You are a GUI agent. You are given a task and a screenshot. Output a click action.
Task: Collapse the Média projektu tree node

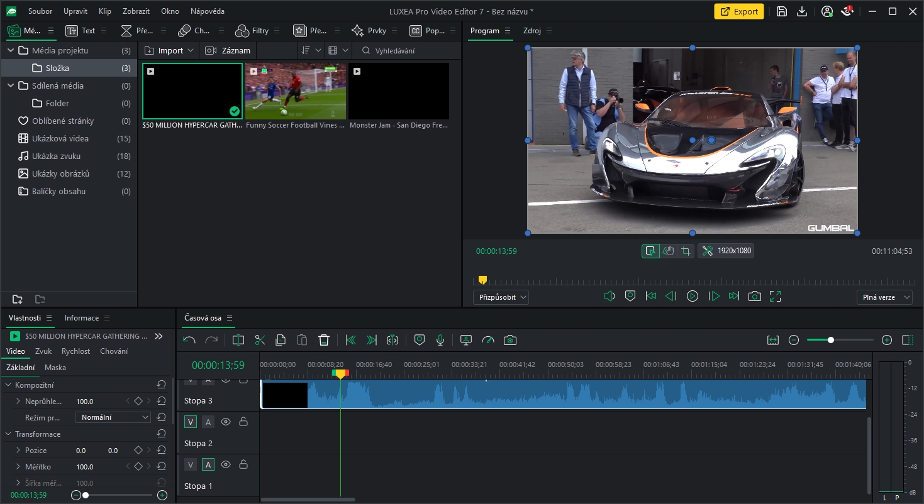[x=10, y=50]
